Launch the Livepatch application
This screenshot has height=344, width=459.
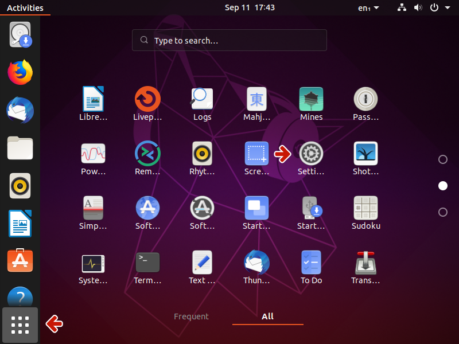(x=147, y=104)
